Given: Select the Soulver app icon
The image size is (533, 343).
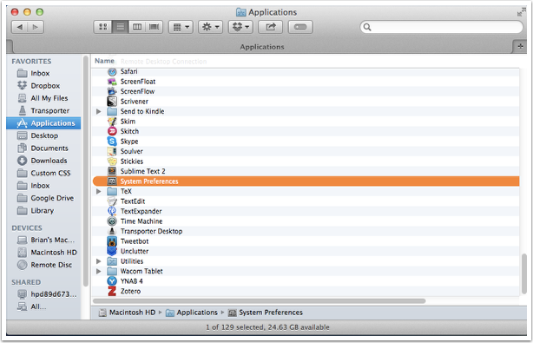Looking at the screenshot, I should [x=112, y=151].
